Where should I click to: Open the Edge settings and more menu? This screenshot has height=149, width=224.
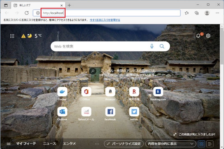217,13
